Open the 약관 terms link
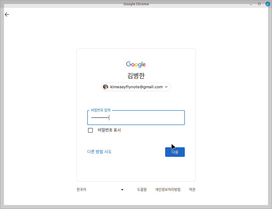This screenshot has height=209, width=272. pyautogui.click(x=192, y=190)
